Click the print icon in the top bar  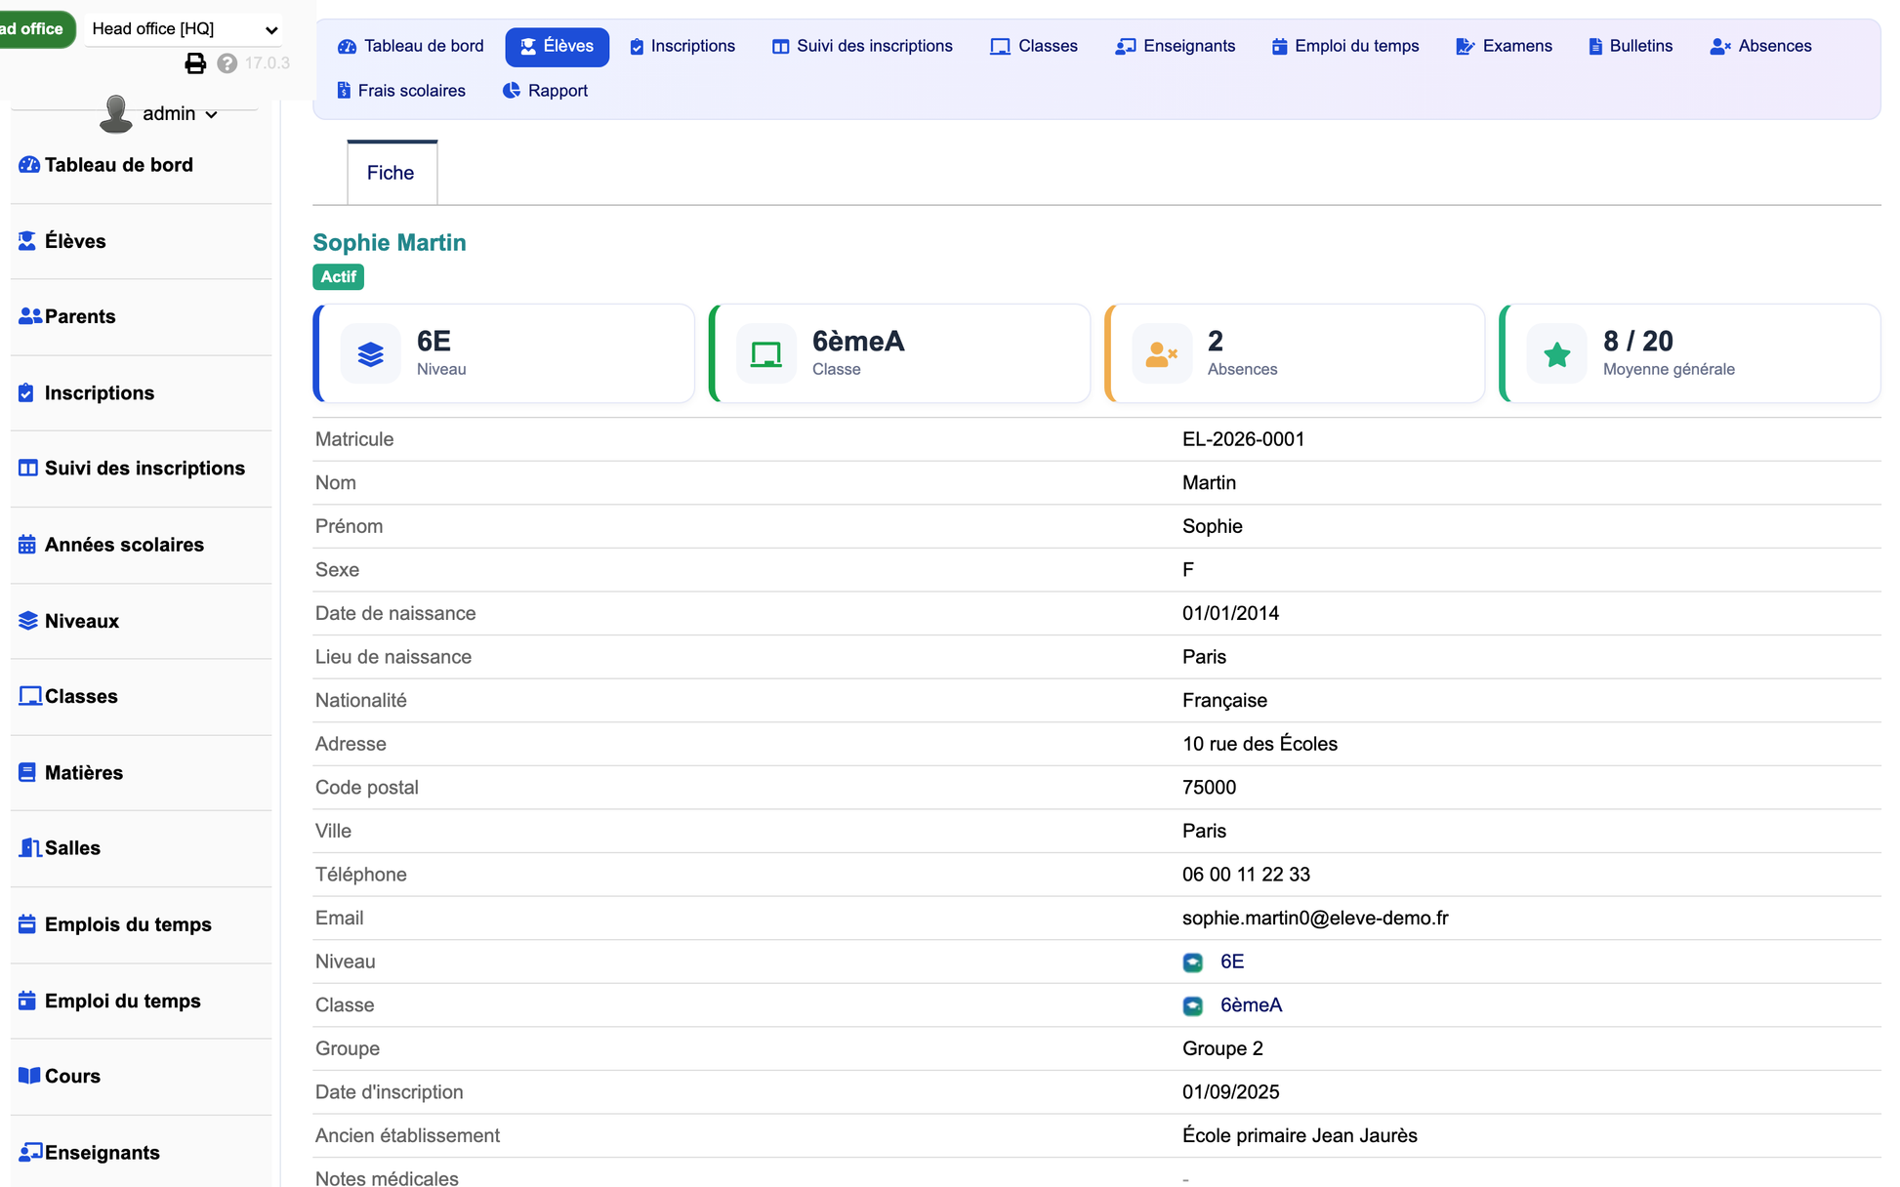195,63
